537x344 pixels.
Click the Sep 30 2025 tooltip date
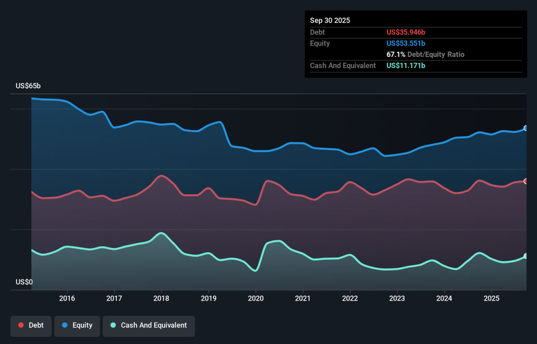(330, 21)
